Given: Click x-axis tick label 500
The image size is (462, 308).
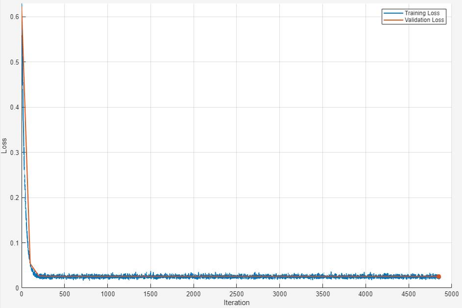Looking at the screenshot, I should tap(65, 294).
